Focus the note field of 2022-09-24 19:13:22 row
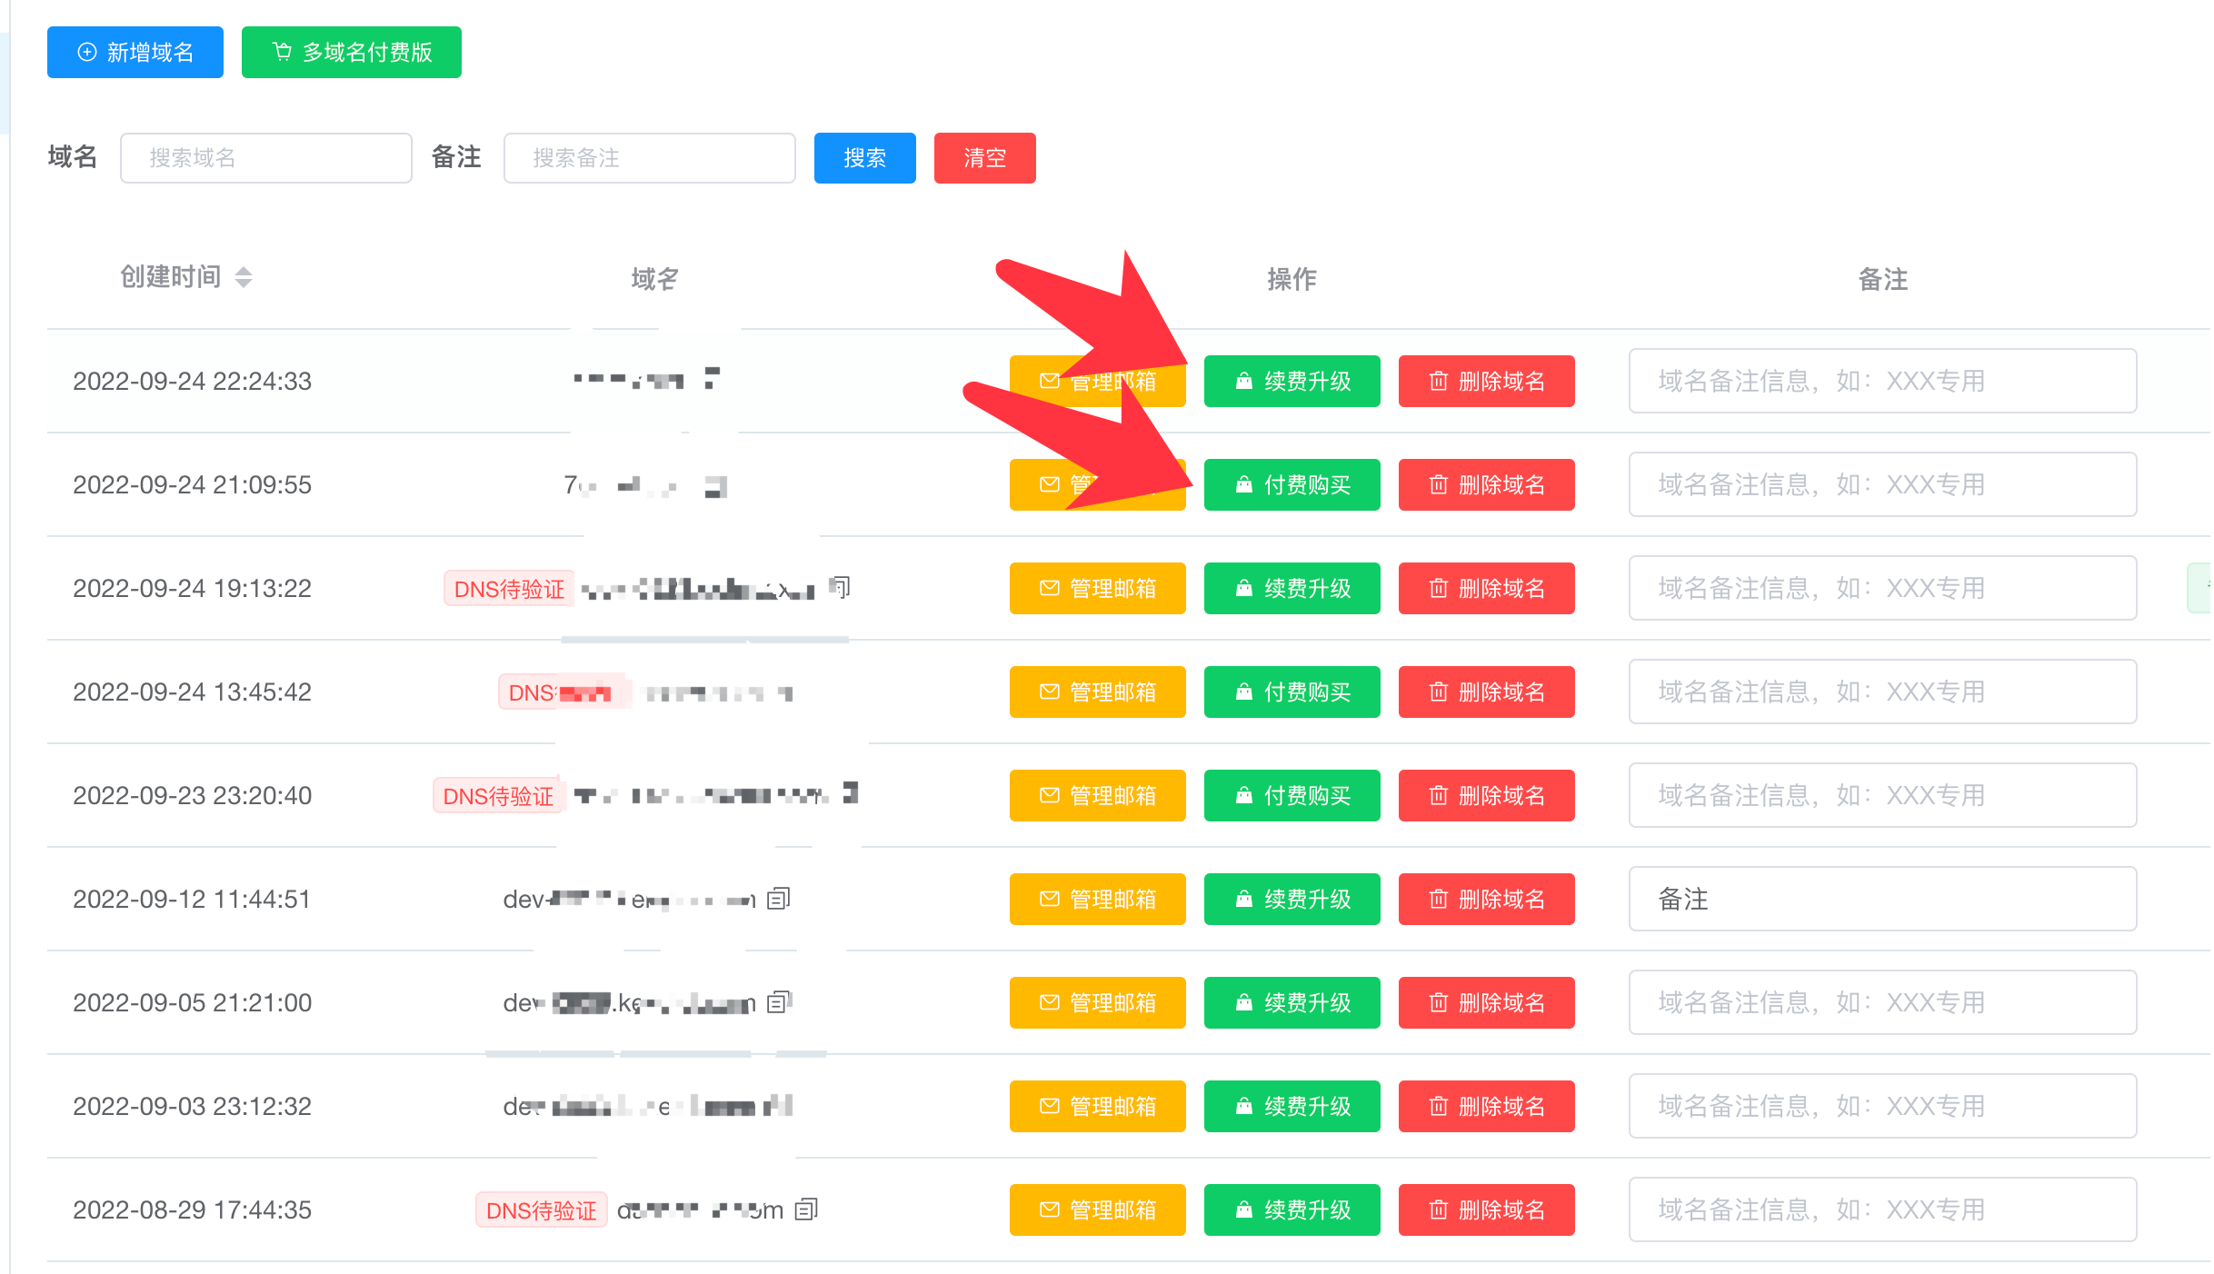Image resolution: width=2214 pixels, height=1274 pixels. click(x=1883, y=588)
